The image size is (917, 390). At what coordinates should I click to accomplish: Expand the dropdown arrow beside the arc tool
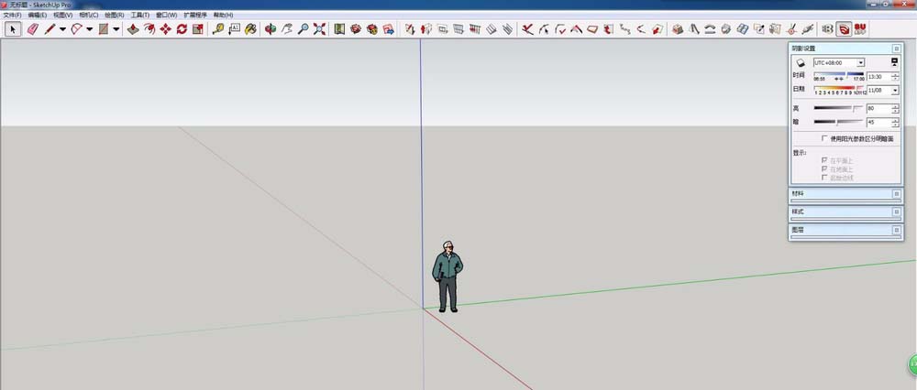coord(90,29)
